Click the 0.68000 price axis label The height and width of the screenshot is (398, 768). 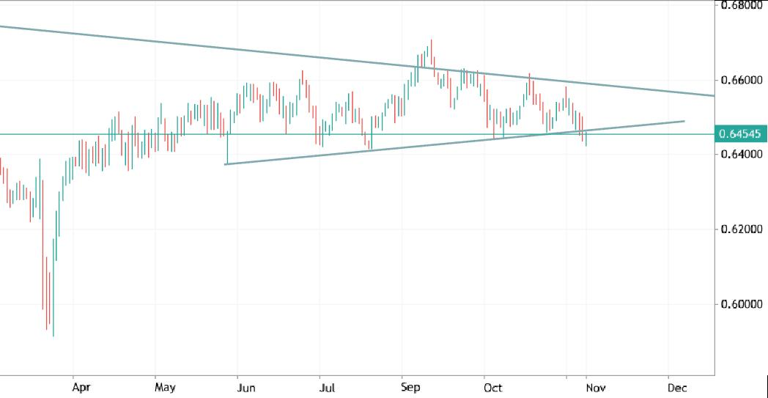pos(740,5)
